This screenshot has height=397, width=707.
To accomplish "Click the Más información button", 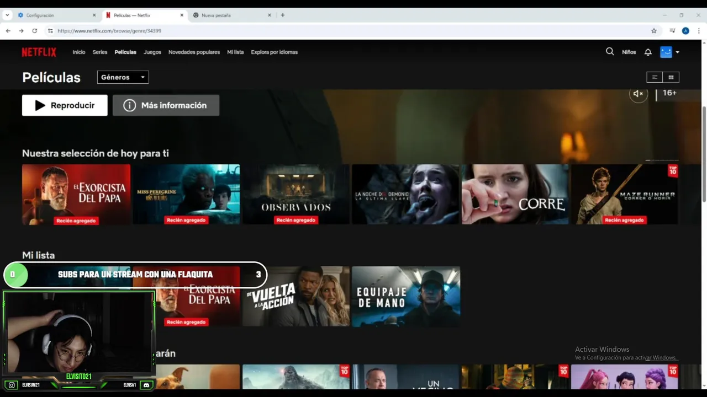I will point(166,105).
